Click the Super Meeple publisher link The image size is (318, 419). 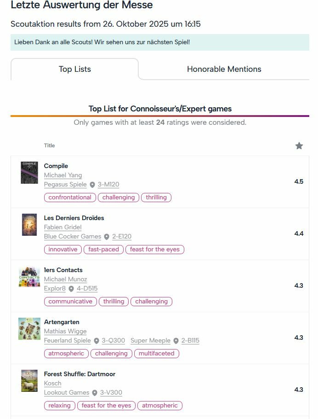pos(150,341)
